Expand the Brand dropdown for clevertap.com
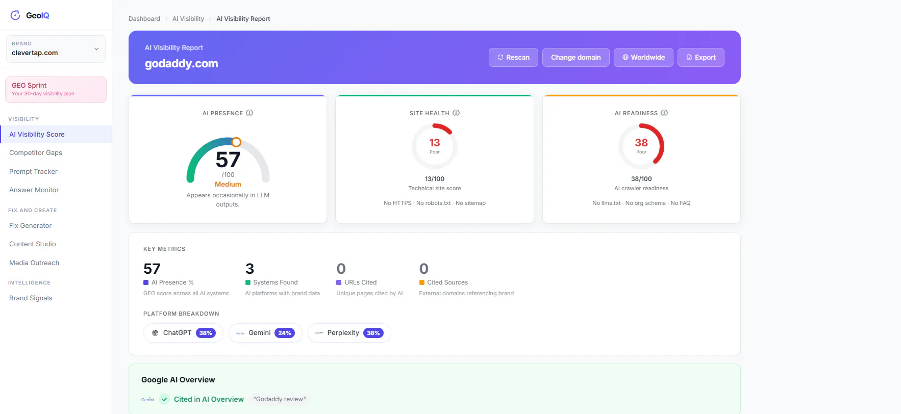 pos(56,49)
